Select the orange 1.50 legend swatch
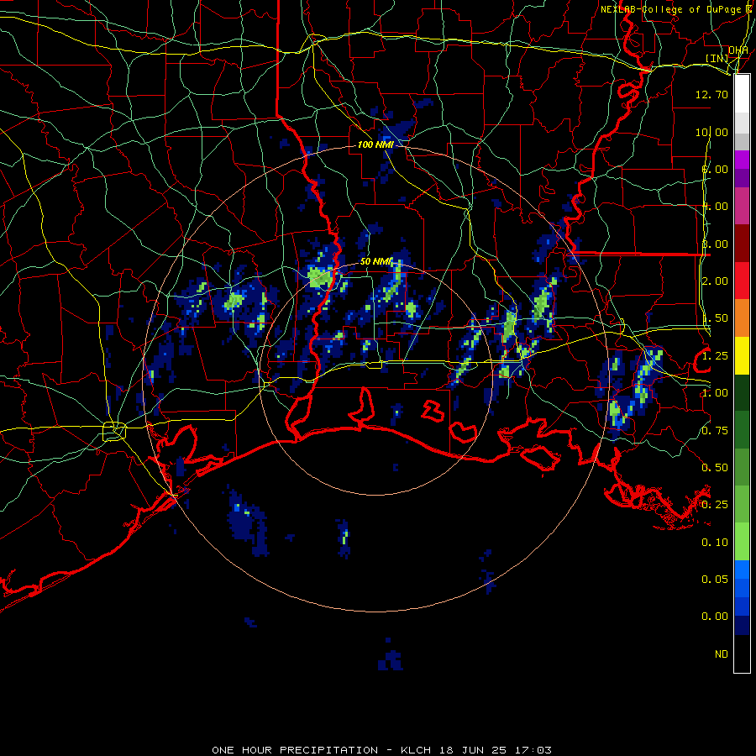Image resolution: width=756 pixels, height=756 pixels. point(742,318)
